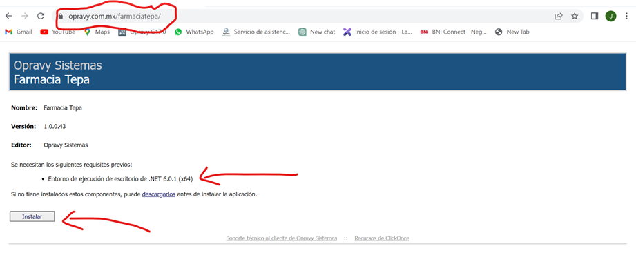Open the profile avatar J

(x=610, y=17)
